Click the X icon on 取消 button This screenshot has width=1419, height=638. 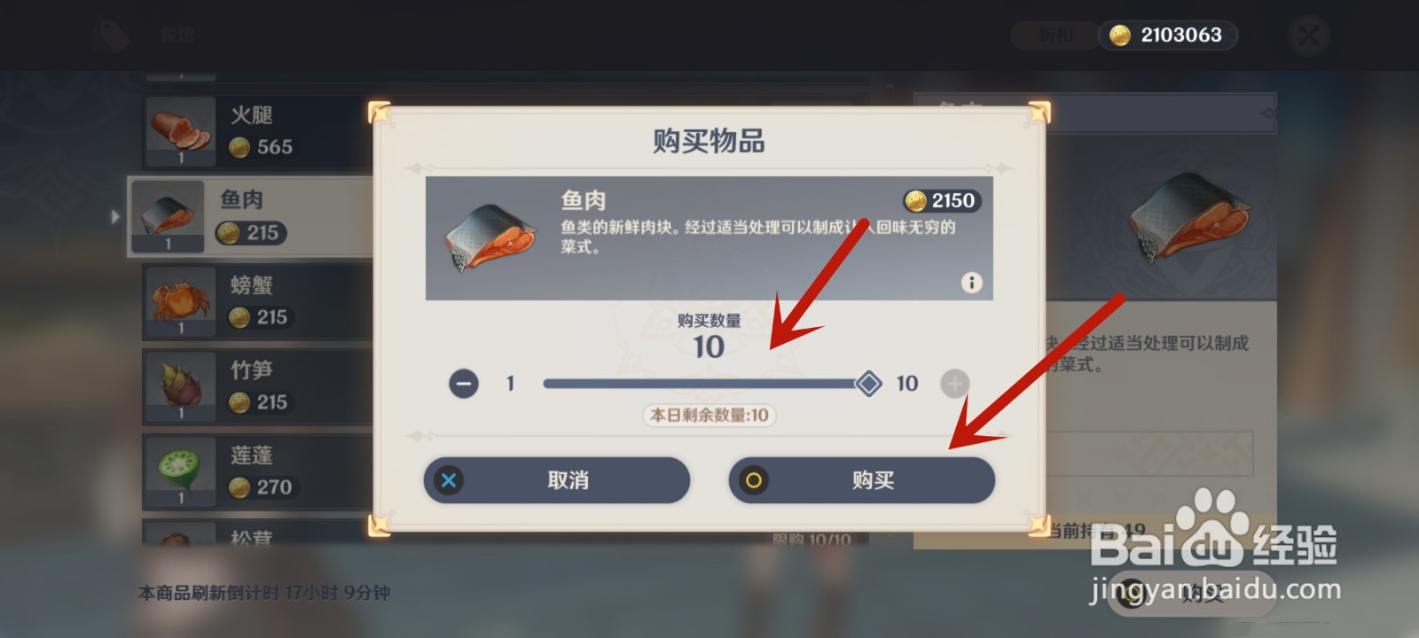[x=449, y=480]
